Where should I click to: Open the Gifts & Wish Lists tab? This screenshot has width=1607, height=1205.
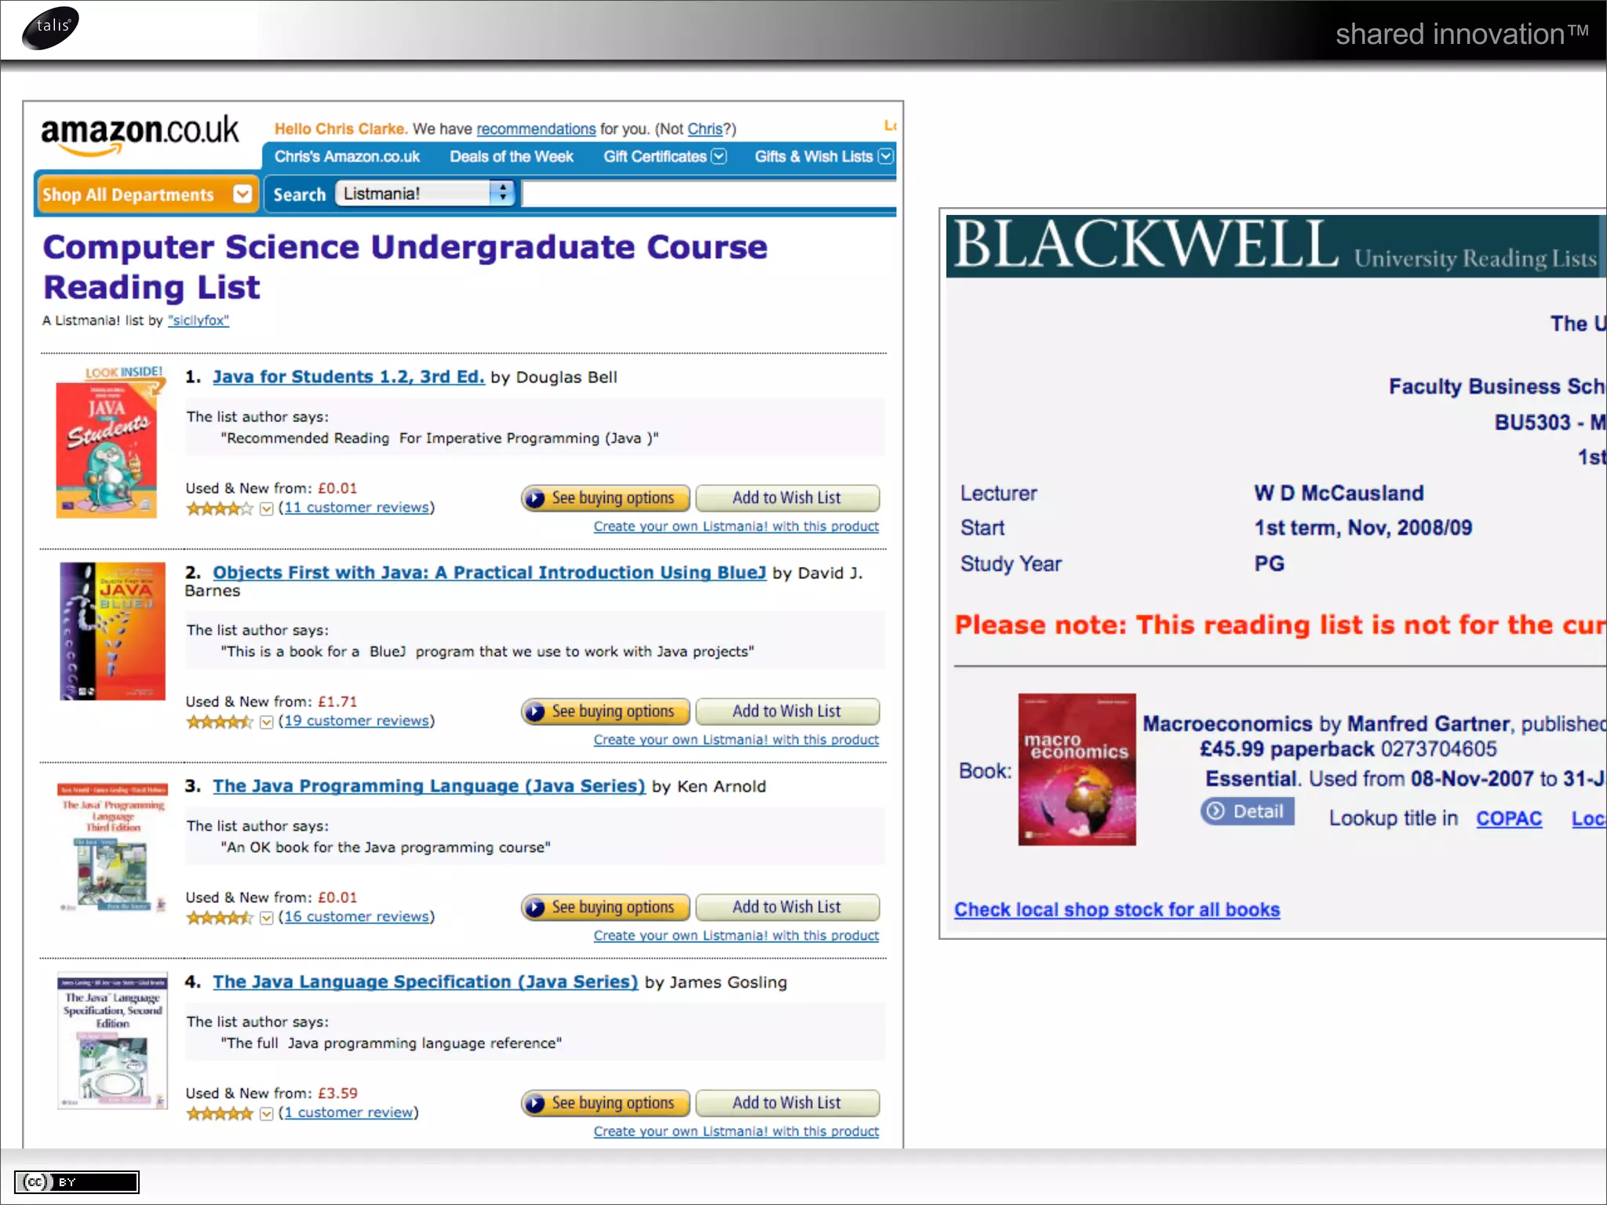814,156
